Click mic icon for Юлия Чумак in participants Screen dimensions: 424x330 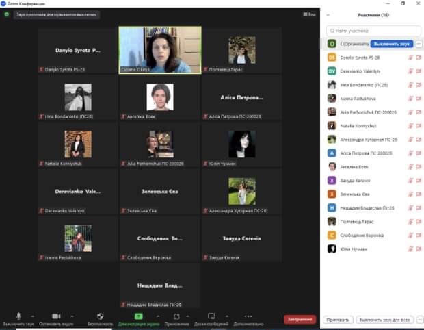pos(410,249)
